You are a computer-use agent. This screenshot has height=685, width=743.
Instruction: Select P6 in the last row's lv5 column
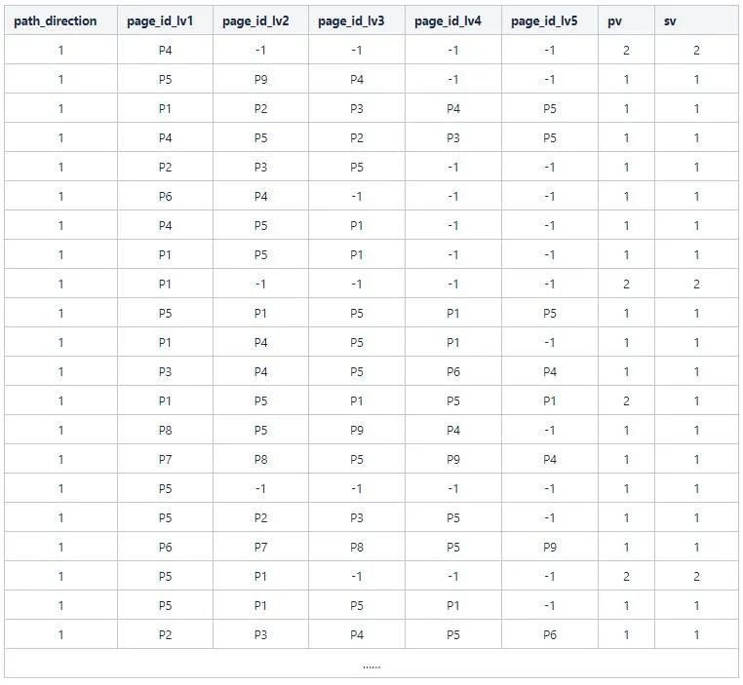[x=550, y=634]
